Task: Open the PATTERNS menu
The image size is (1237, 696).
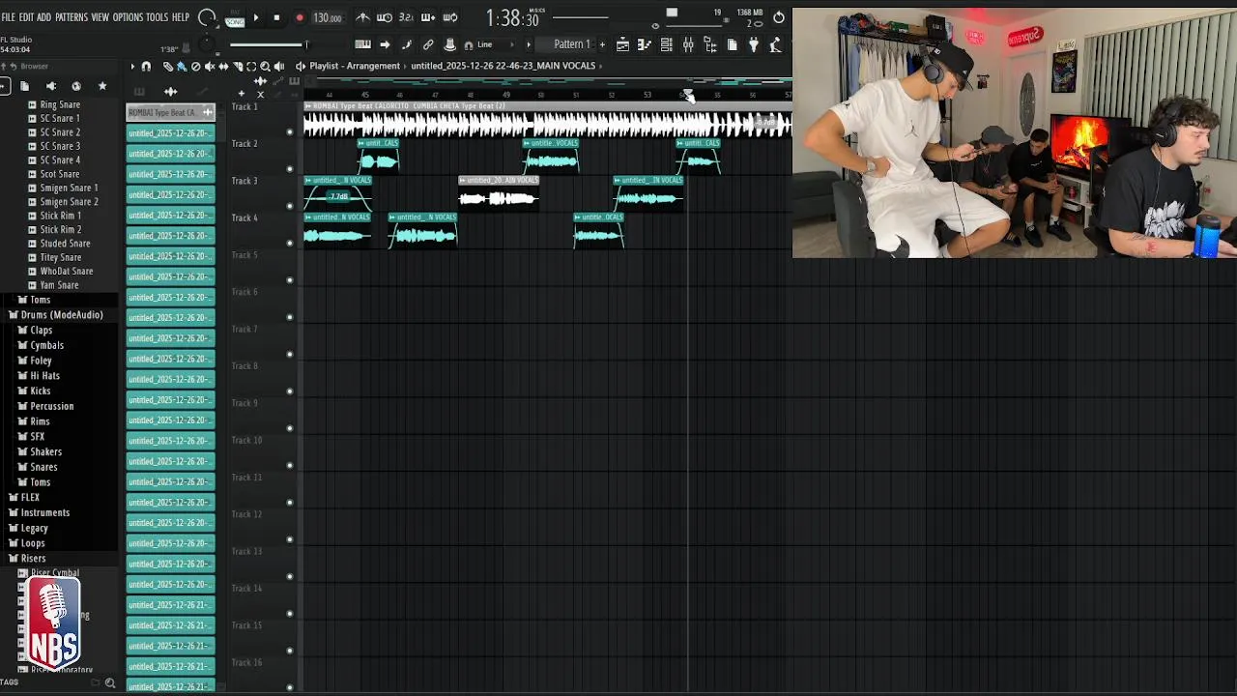Action: [x=72, y=17]
